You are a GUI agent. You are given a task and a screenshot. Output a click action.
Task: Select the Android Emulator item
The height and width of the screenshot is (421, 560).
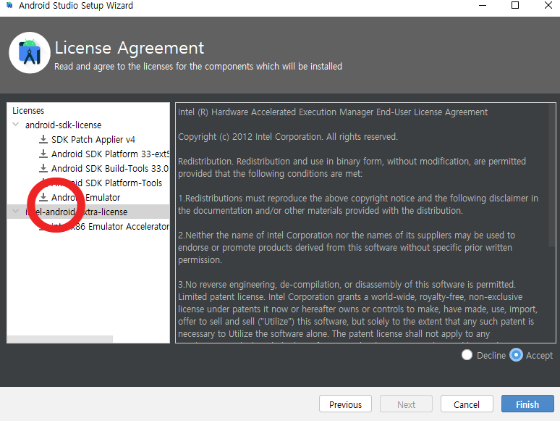pos(85,197)
